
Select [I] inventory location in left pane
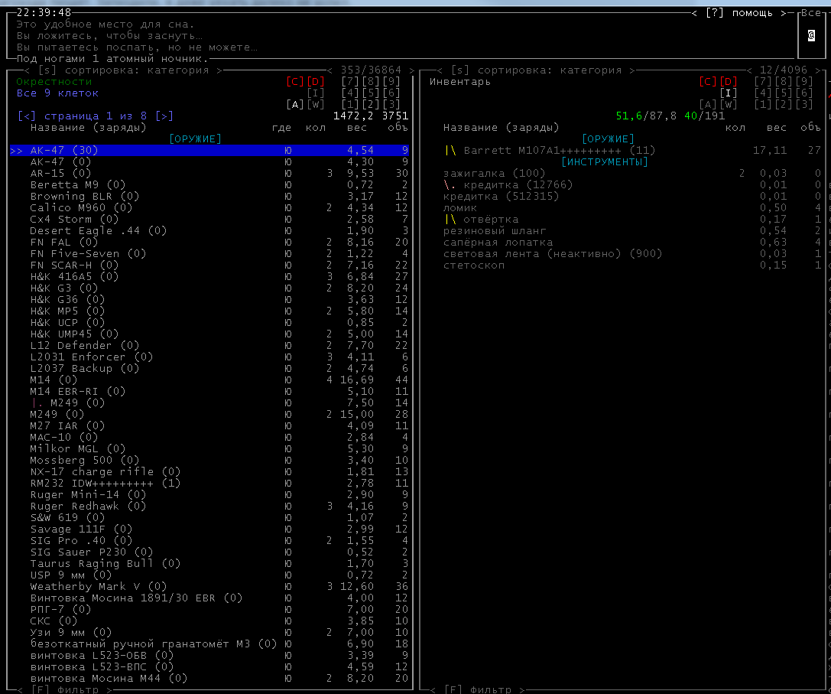pyautogui.click(x=315, y=93)
